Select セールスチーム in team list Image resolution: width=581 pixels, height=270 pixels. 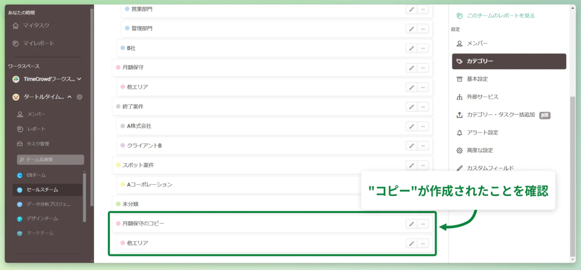(42, 190)
